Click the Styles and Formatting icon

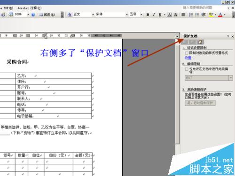tap(69, 15)
